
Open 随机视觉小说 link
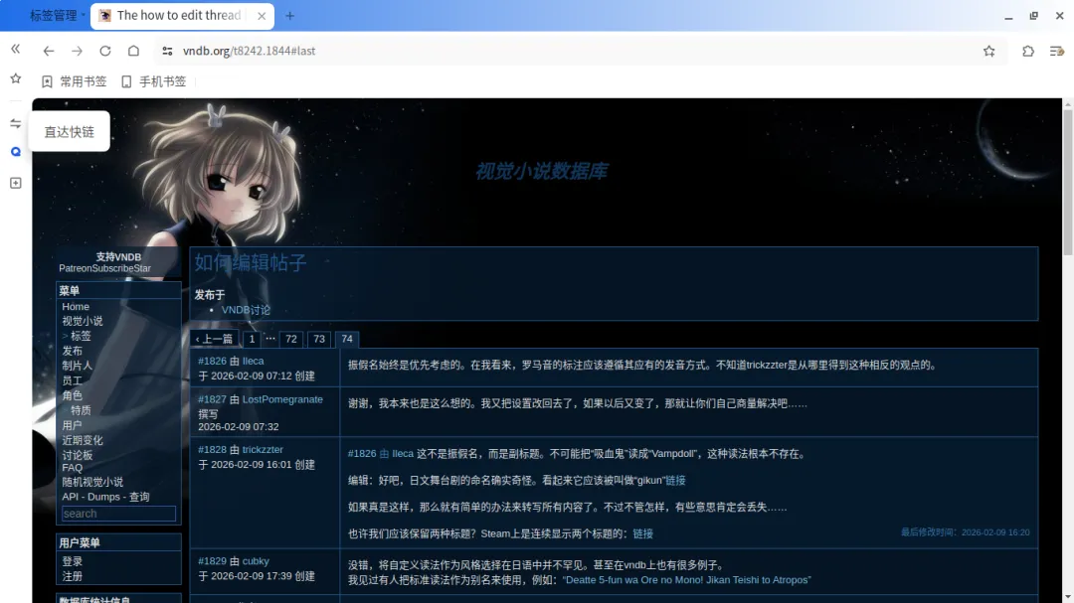pos(92,482)
